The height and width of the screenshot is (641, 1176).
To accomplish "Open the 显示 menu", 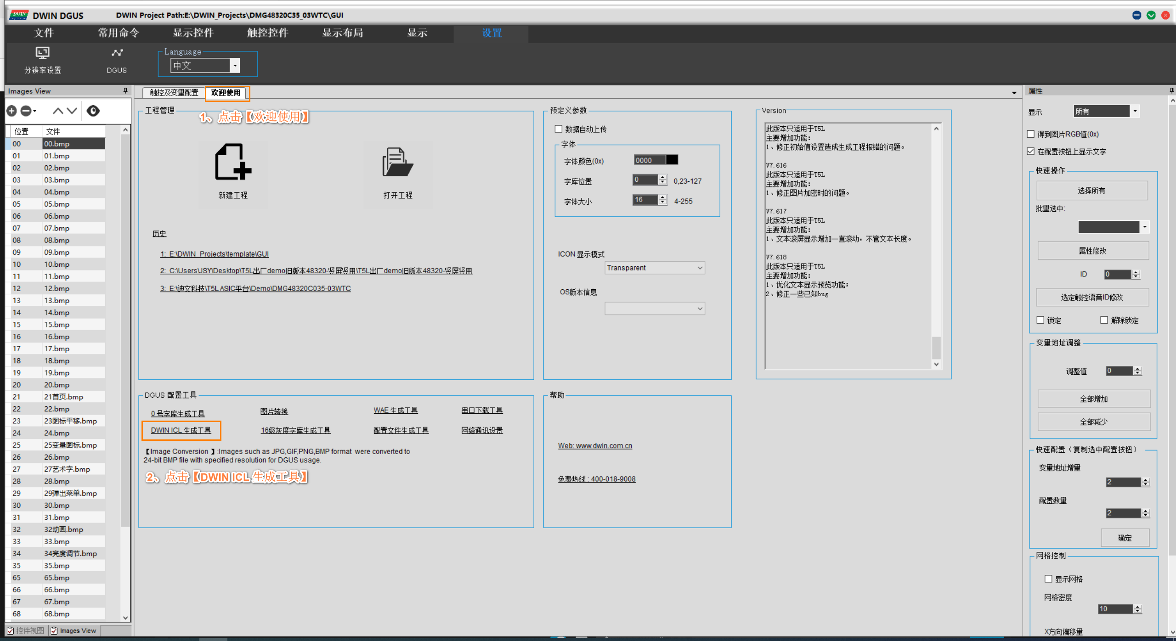I will pos(417,33).
